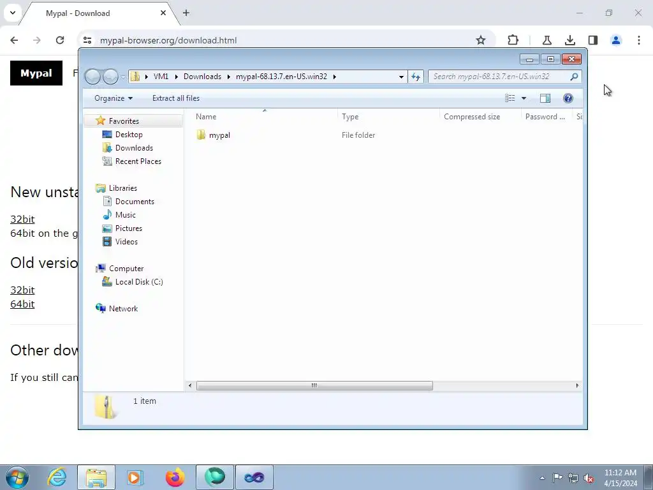653x490 pixels.
Task: Change view using the view icon
Action: tap(510, 98)
